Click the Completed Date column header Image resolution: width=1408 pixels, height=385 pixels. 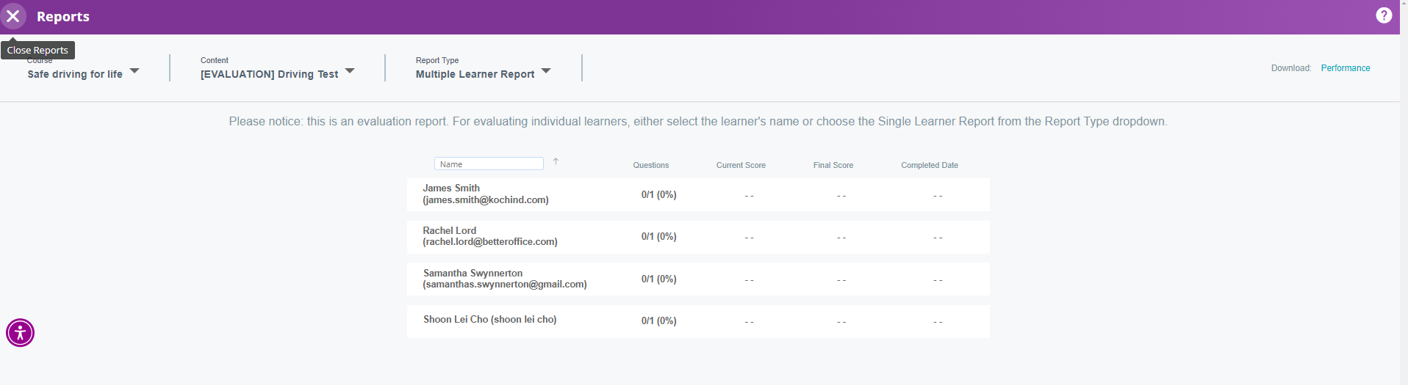(929, 166)
